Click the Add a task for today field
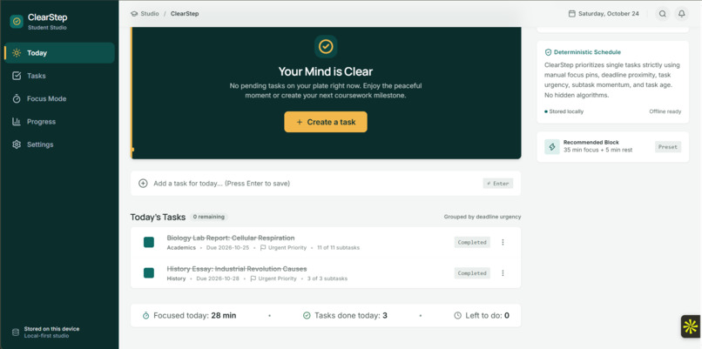 [326, 184]
